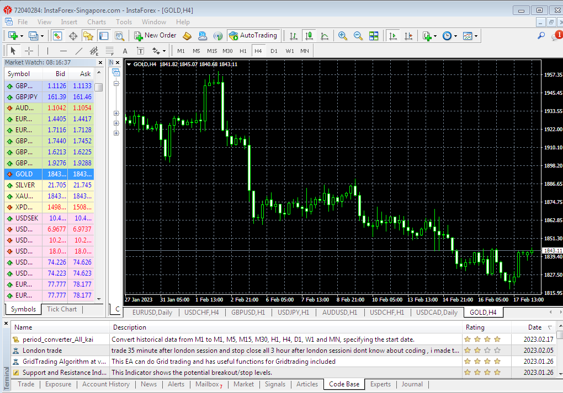Image resolution: width=563 pixels, height=393 pixels.
Task: Open the Mailbox terminal tab
Action: [209, 384]
